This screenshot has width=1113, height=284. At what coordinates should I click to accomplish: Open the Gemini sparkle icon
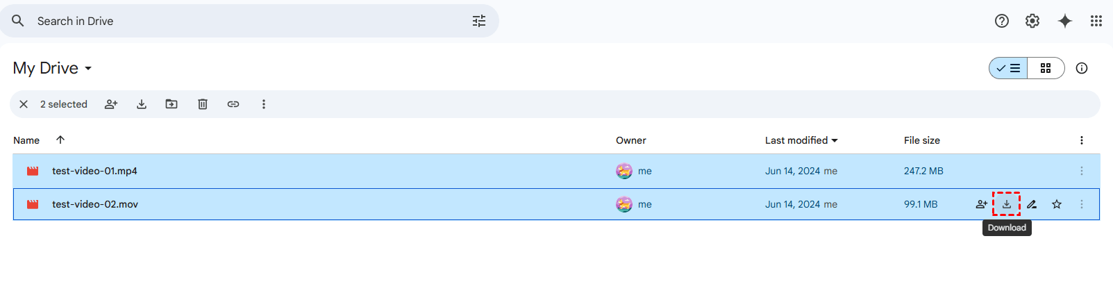click(1064, 21)
